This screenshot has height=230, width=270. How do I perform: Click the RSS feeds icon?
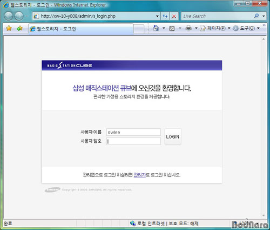pyautogui.click(x=172, y=28)
